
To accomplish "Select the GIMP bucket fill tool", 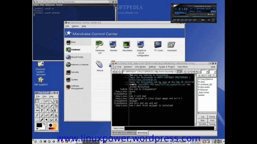I will point(51,110).
